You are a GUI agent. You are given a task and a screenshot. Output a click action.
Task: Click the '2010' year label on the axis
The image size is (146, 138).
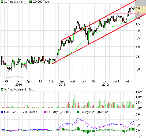click(18, 85)
